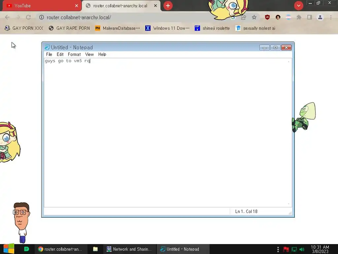Open the Windows Start button

coord(9,249)
